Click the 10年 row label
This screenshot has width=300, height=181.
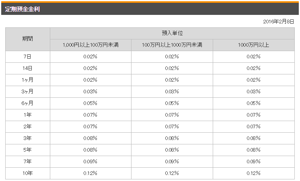pos(28,173)
